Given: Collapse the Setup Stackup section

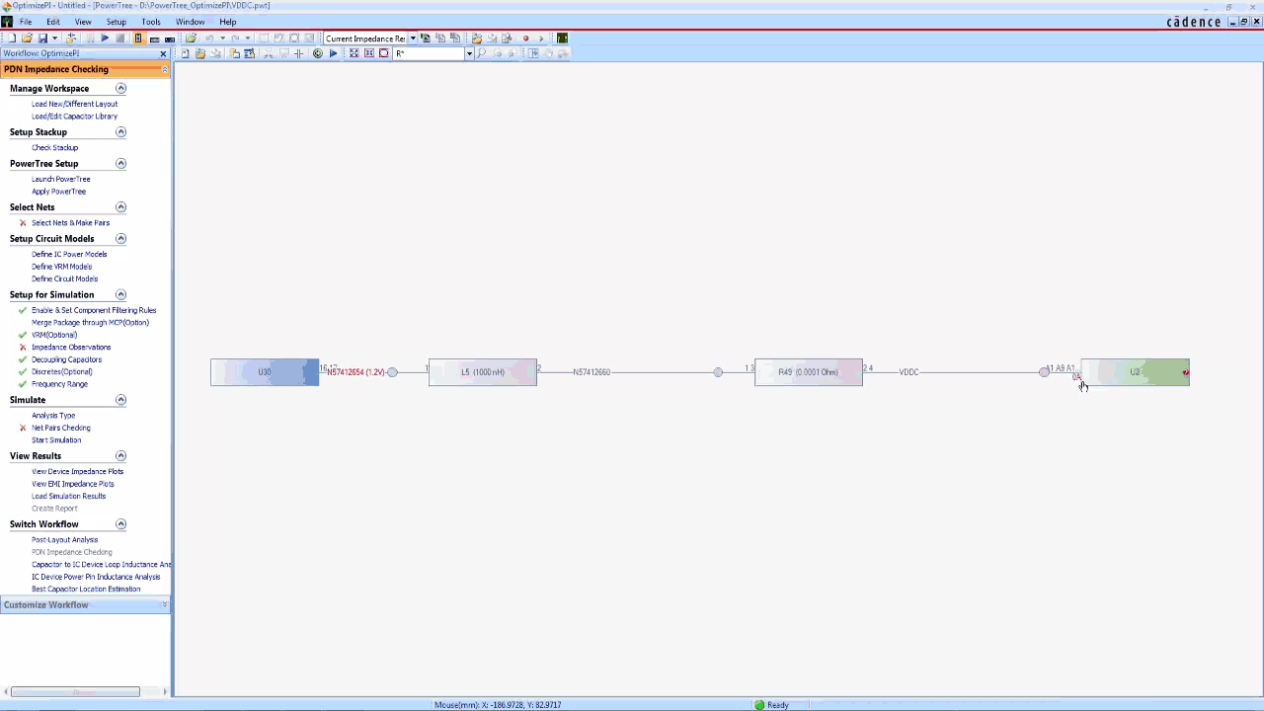Looking at the screenshot, I should (120, 132).
